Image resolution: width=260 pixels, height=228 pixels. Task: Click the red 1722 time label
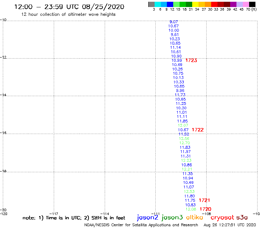pyautogui.click(x=198, y=130)
